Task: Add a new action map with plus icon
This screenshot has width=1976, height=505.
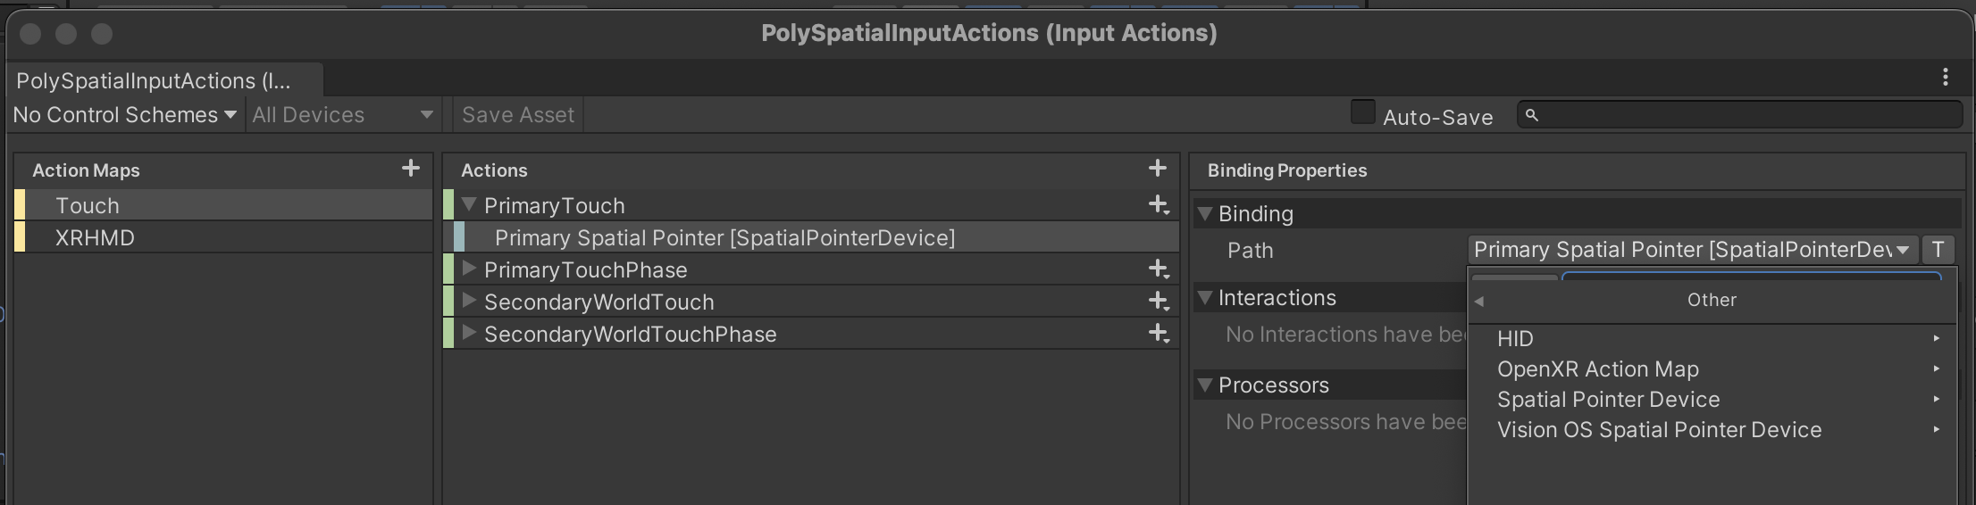Action: pyautogui.click(x=410, y=169)
